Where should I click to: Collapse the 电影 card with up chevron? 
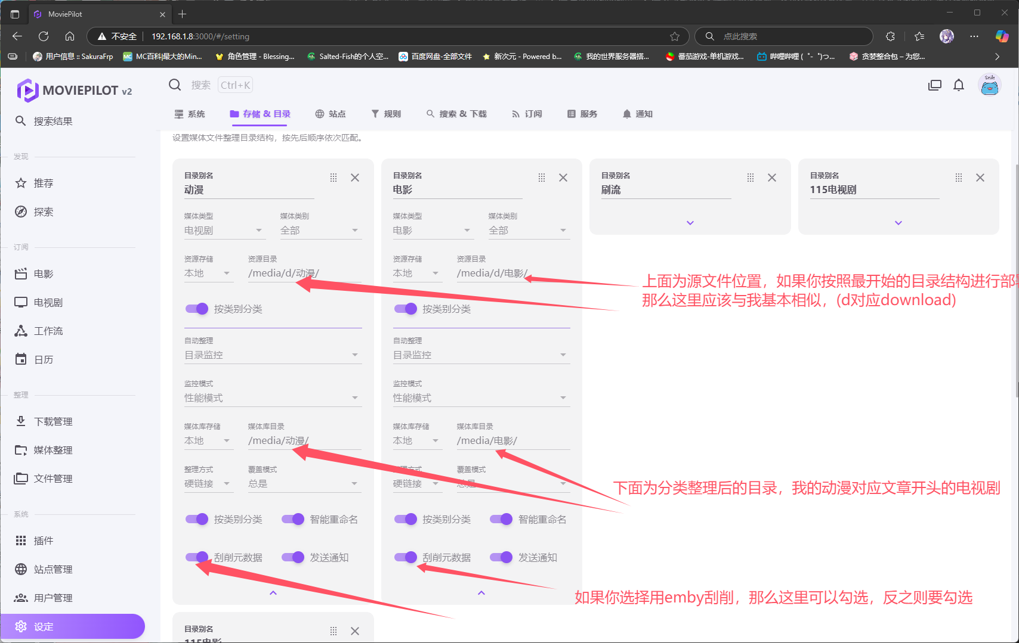tap(481, 593)
